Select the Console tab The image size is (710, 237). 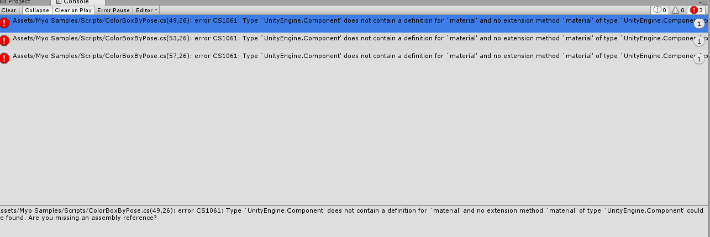pos(72,2)
